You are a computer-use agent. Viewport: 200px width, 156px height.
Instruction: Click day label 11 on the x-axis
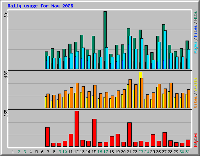(x=70, y=152)
